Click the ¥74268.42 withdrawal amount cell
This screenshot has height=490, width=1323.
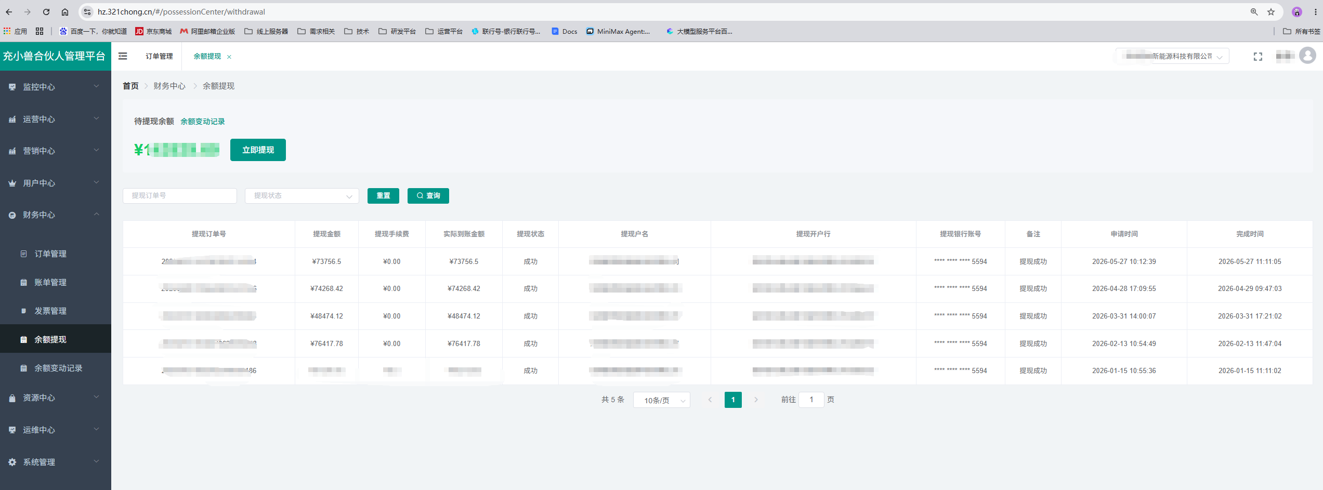click(326, 288)
